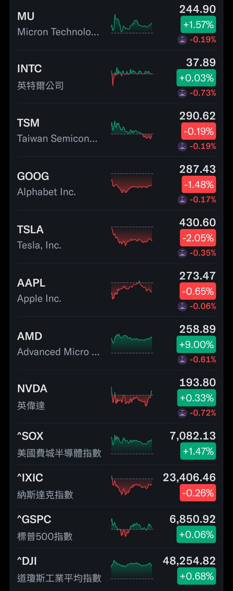Tap the +1.47% badge for ^SOX

pos(198,451)
